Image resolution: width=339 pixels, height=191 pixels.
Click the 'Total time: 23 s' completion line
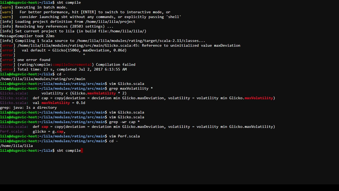tap(72, 70)
